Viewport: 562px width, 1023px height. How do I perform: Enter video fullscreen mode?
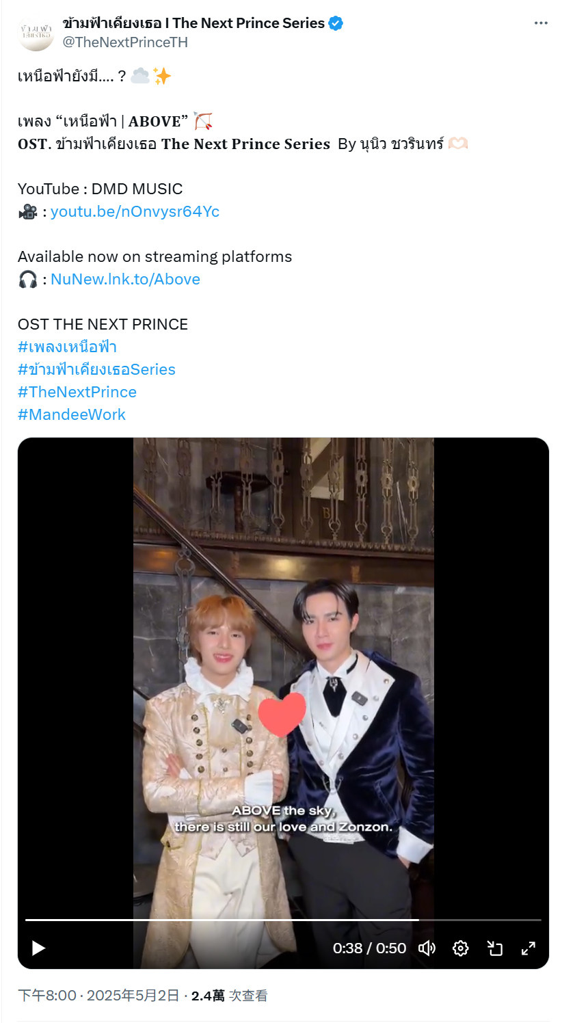click(528, 948)
